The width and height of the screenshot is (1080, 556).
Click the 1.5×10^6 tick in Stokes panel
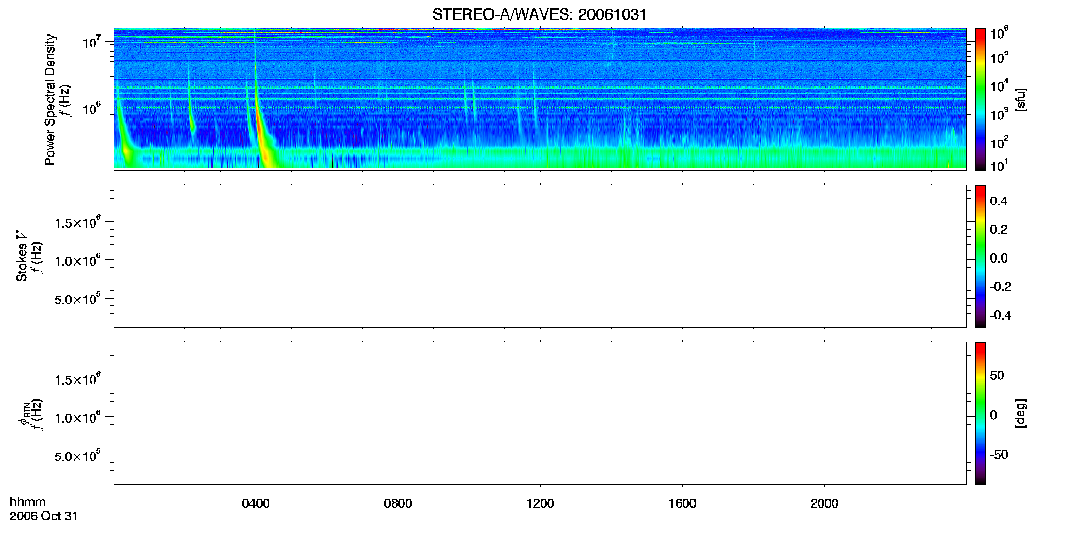78,222
